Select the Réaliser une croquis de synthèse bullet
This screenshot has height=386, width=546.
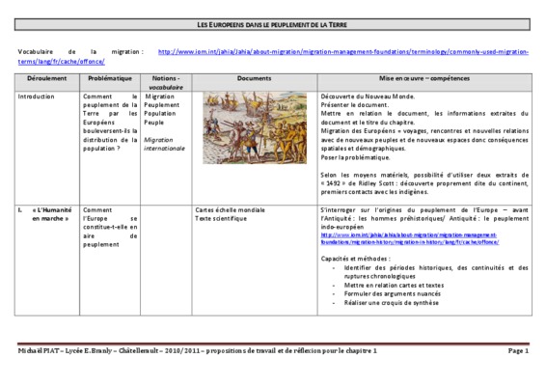[x=392, y=303]
